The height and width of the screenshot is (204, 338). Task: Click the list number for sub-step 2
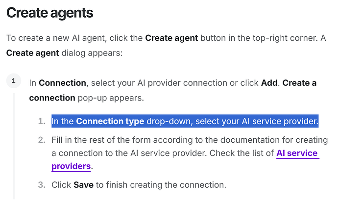pos(42,140)
